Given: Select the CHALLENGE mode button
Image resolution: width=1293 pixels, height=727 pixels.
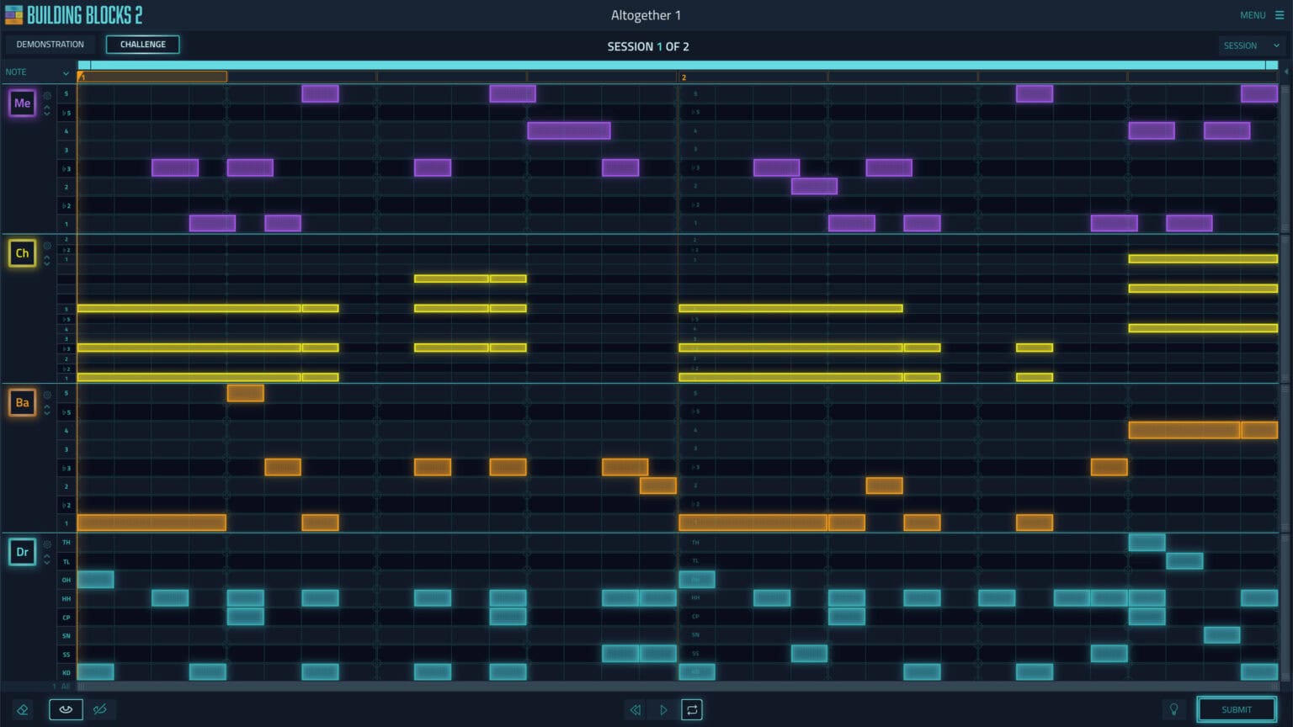Looking at the screenshot, I should 142,44.
